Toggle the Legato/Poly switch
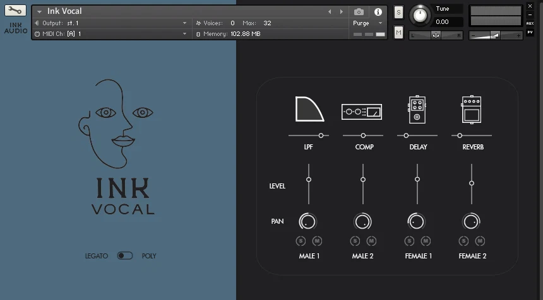This screenshot has height=300, width=543. (125, 256)
